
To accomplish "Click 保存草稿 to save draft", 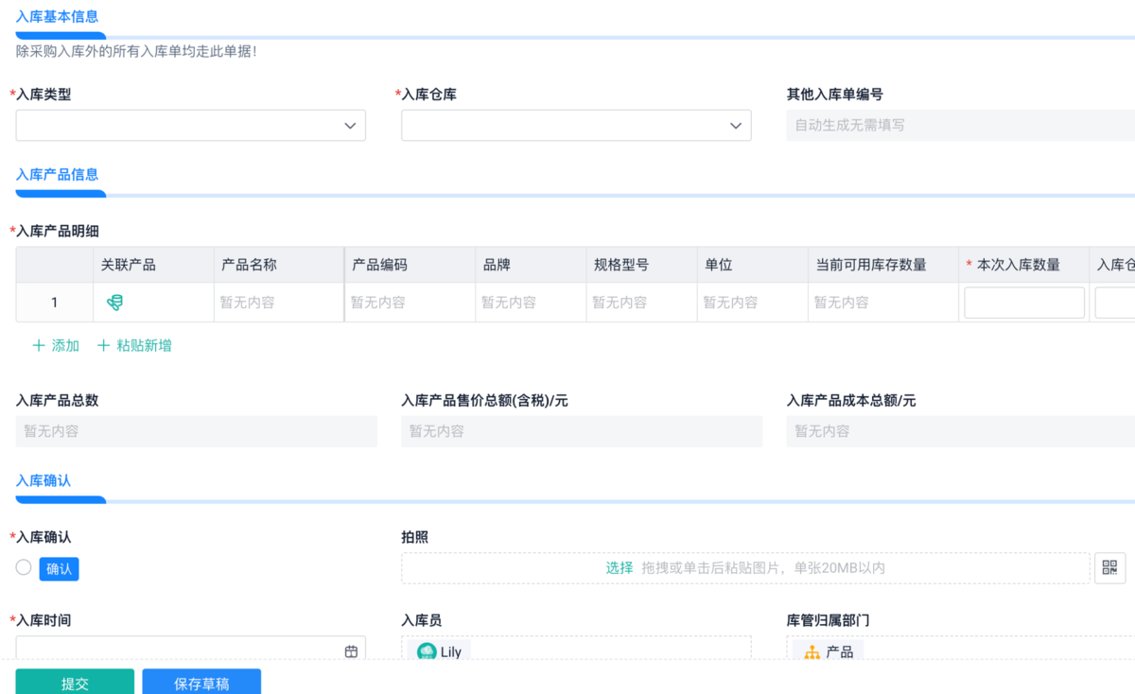I will [201, 683].
